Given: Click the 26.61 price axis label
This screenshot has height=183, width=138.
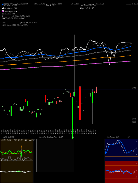Looking at the screenshot, I should coord(134,119).
